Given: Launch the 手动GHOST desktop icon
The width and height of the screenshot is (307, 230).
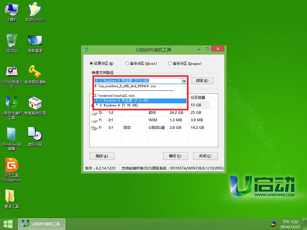Looking at the screenshot, I should (35, 12).
